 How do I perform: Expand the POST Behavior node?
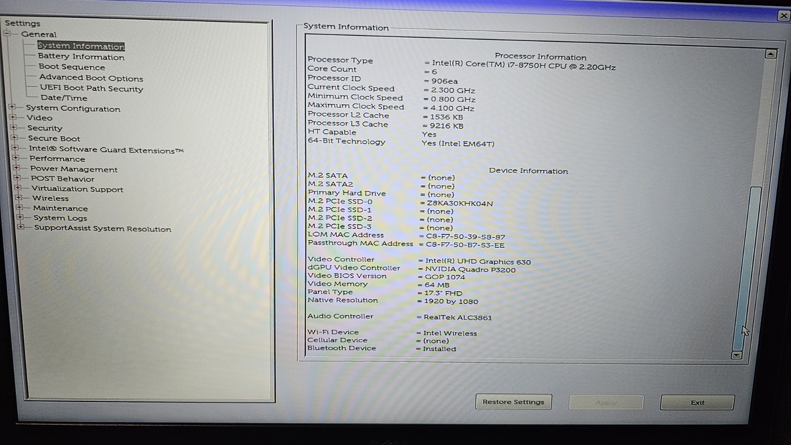pyautogui.click(x=17, y=178)
